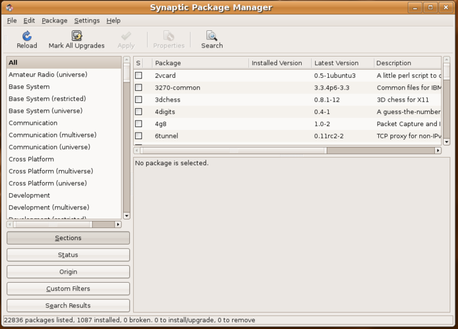Select Cross Platform (multiverse) section
This screenshot has width=458, height=329.
point(64,171)
